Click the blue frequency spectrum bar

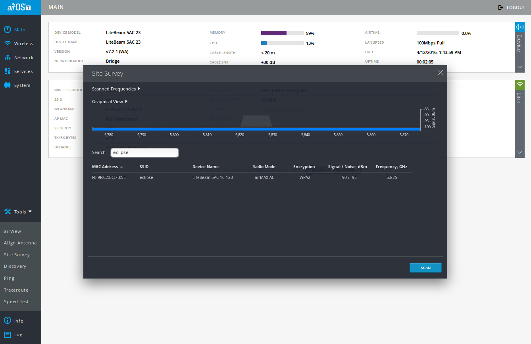pos(256,129)
